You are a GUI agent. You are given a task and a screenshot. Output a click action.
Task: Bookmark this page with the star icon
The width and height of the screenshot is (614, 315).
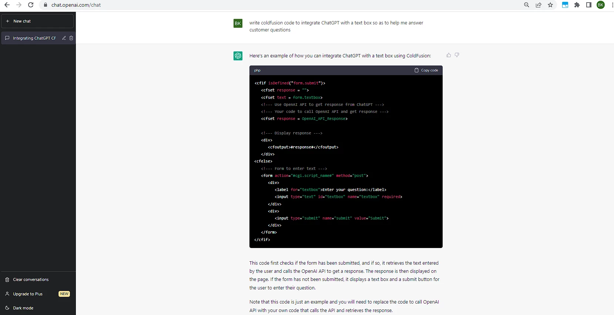click(x=550, y=5)
